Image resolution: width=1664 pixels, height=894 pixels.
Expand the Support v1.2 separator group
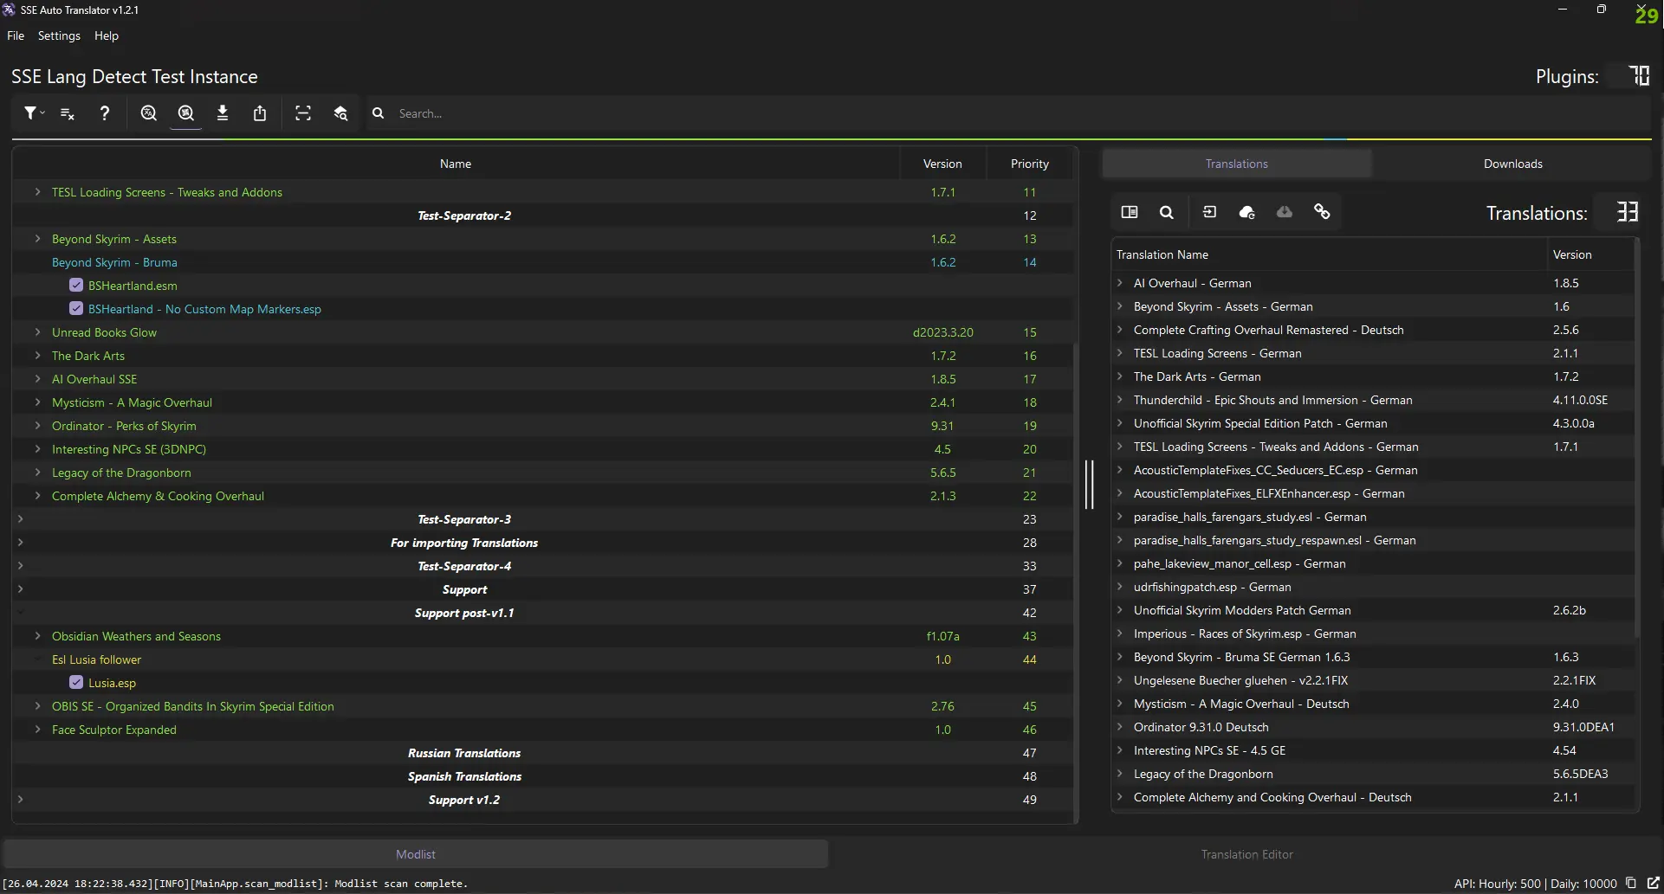(20, 800)
